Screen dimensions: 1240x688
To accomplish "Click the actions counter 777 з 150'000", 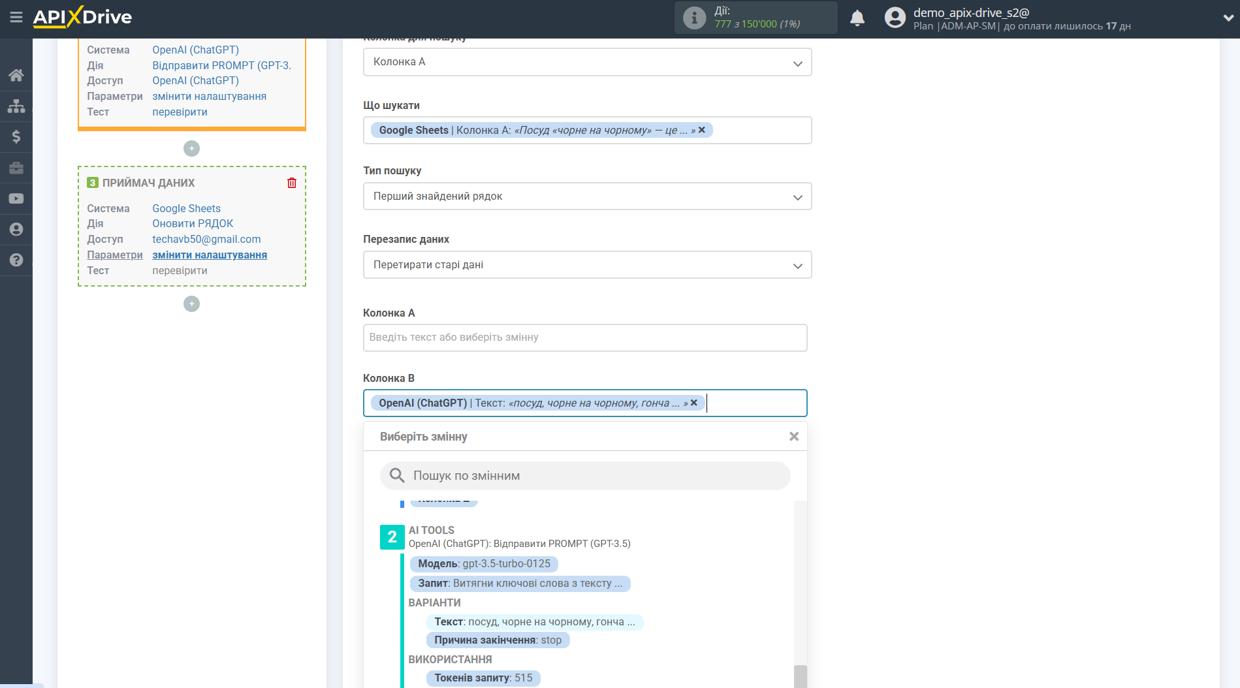I will 757,24.
